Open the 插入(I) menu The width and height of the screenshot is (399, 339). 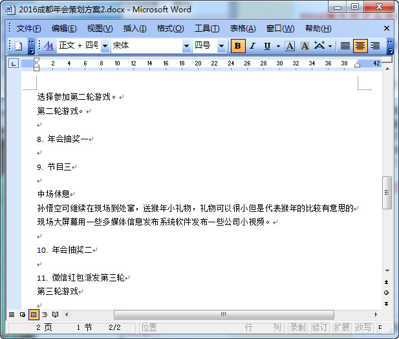[x=135, y=29]
